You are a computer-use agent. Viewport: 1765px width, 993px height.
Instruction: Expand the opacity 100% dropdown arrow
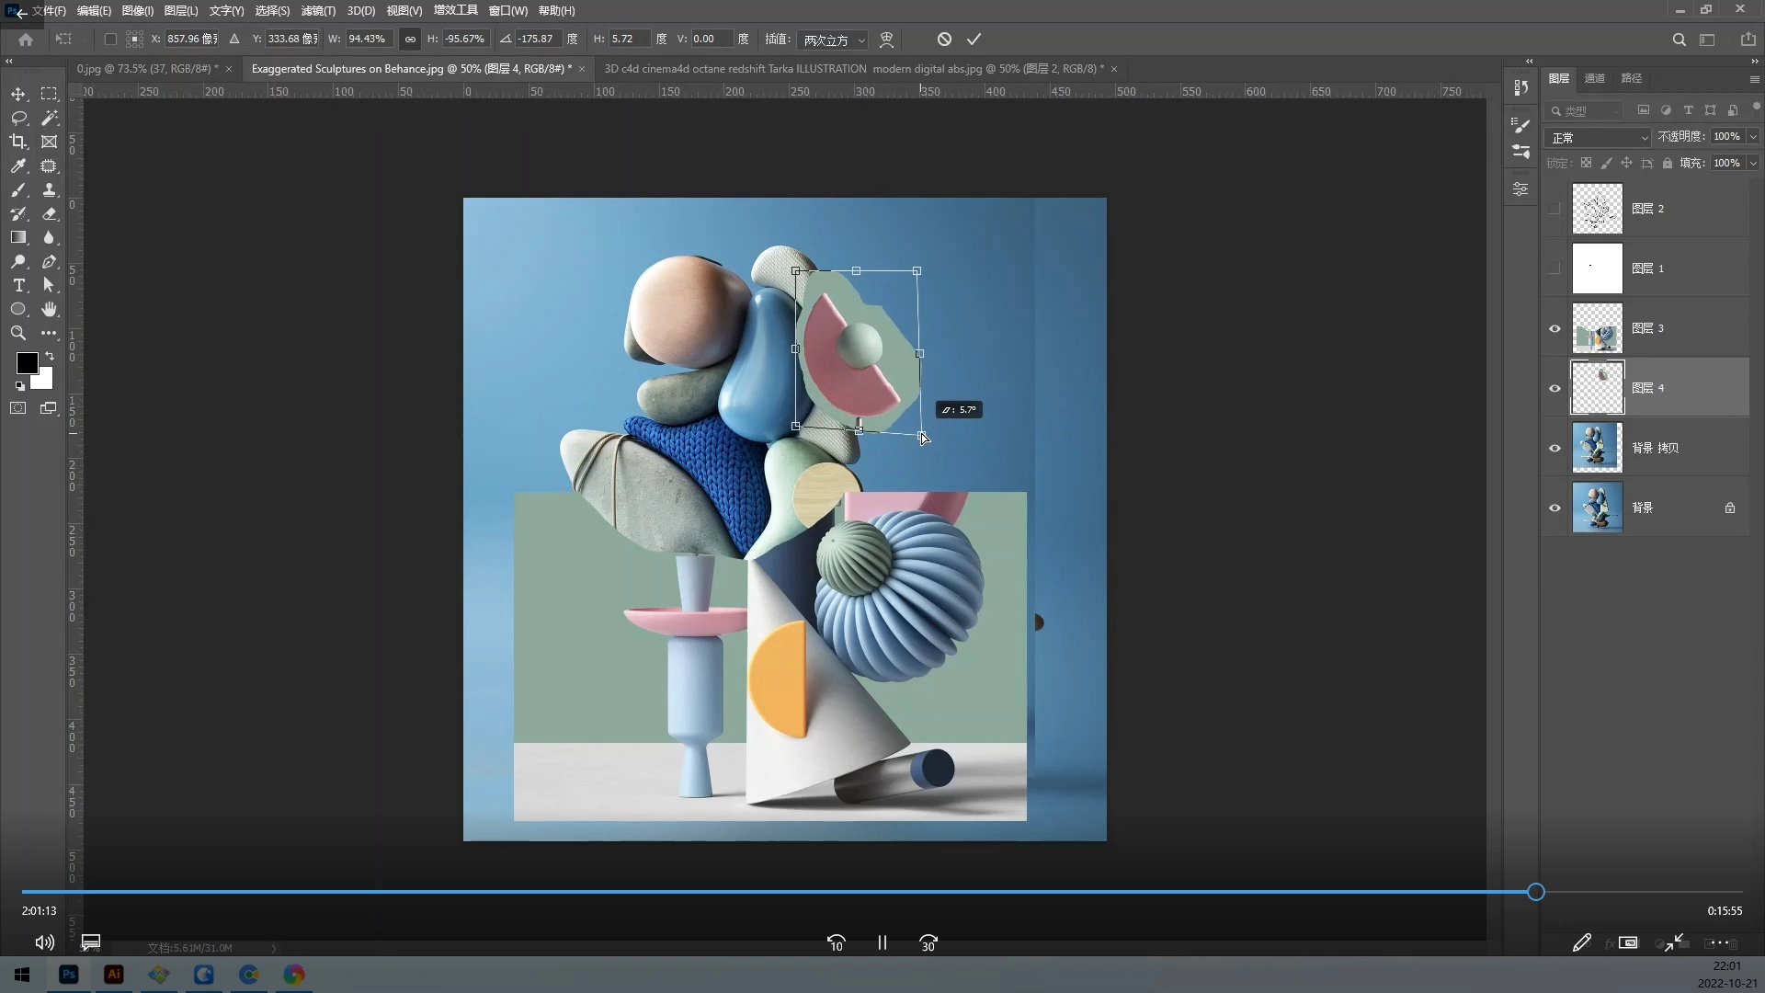[1753, 136]
